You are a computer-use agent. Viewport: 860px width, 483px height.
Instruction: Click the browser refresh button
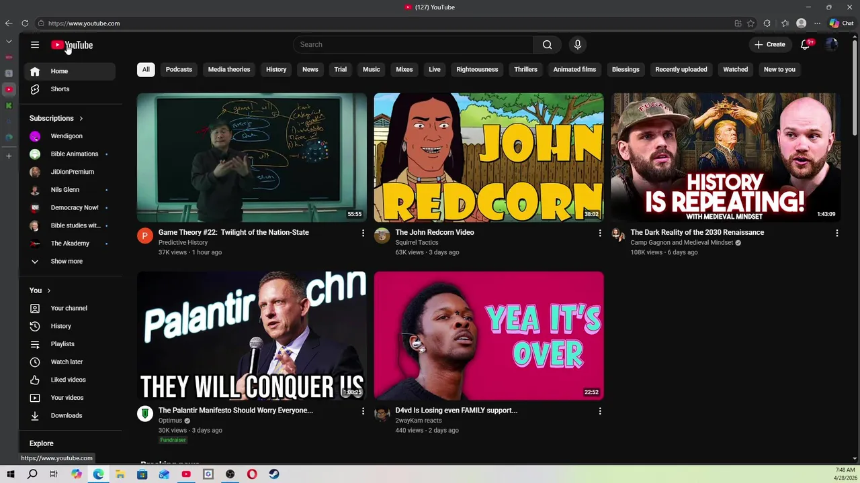25,23
